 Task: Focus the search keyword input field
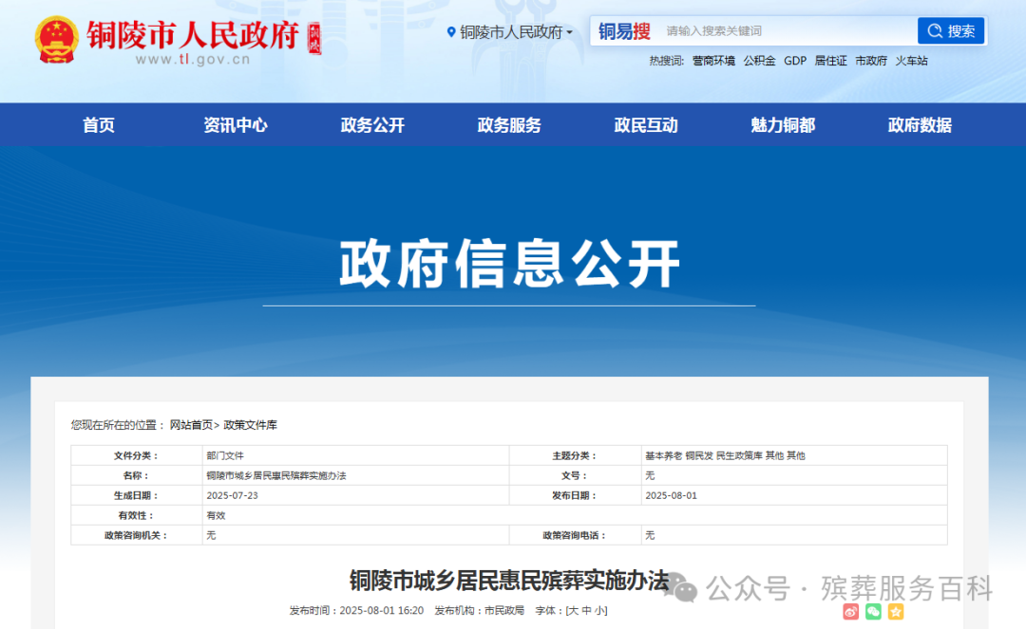(788, 30)
